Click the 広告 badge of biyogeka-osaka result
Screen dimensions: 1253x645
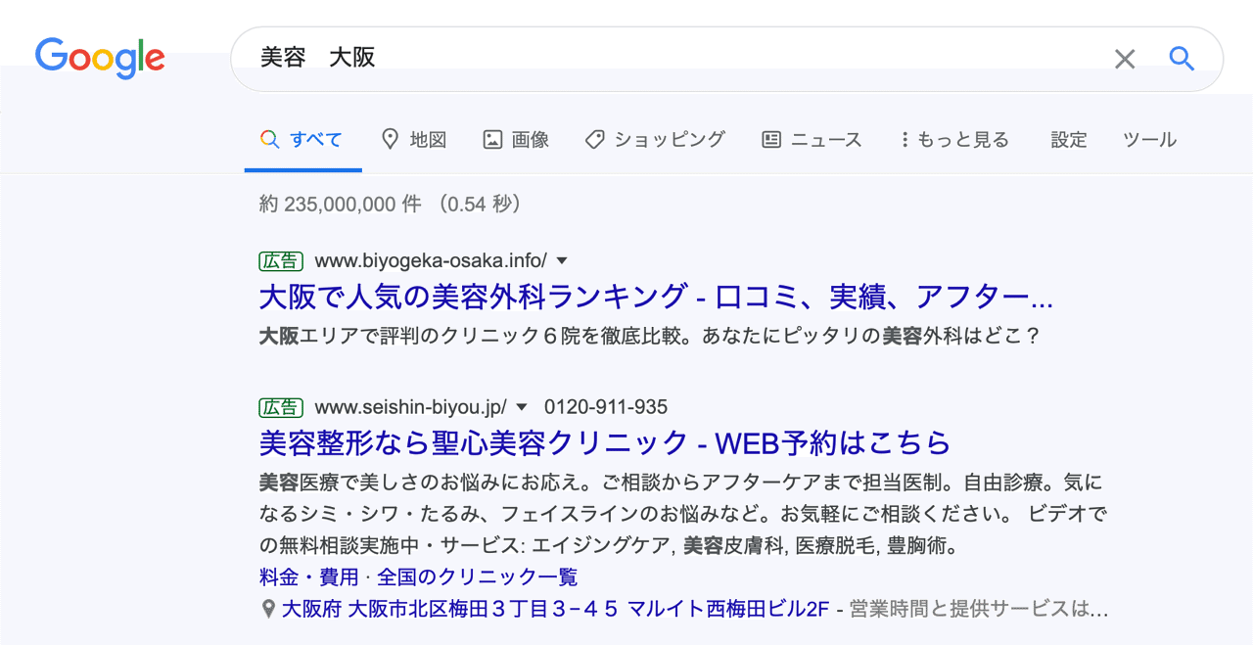coord(281,261)
